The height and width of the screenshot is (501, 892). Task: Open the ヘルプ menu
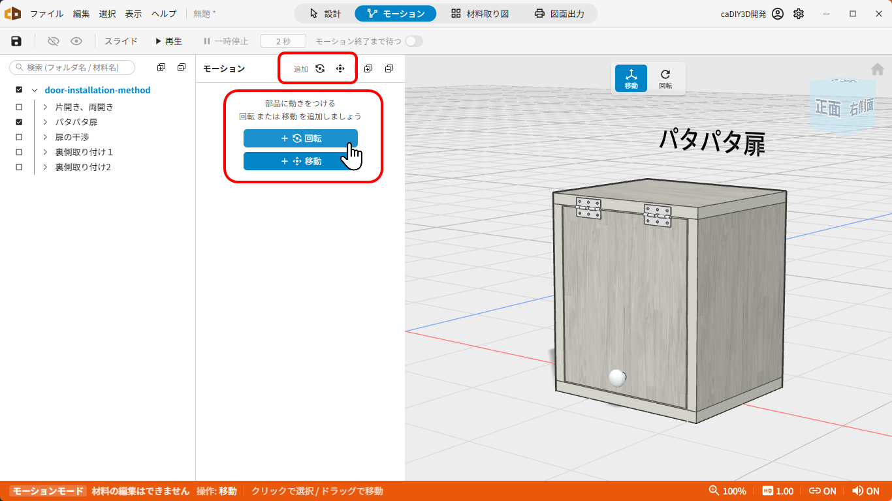164,14
